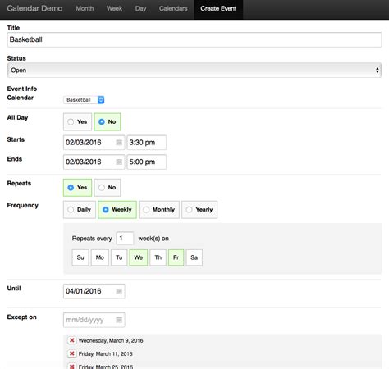Open the Calendar dropdown showing Basketball
Image resolution: width=389 pixels, height=369 pixels.
coord(84,100)
